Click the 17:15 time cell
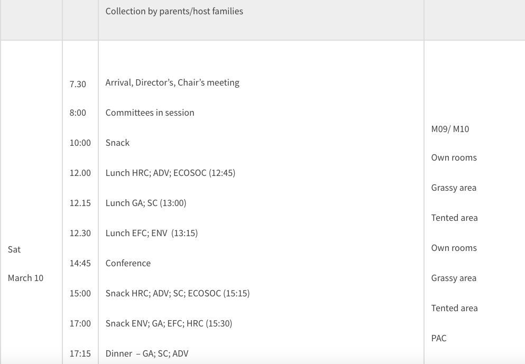 [x=80, y=353]
